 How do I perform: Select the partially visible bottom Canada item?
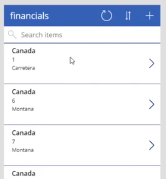[x=82, y=173]
